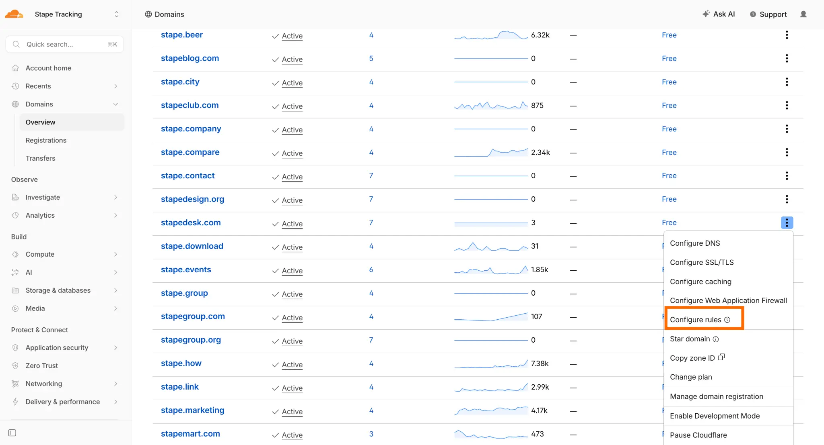Open three-dot menu for stape.compare

point(787,152)
